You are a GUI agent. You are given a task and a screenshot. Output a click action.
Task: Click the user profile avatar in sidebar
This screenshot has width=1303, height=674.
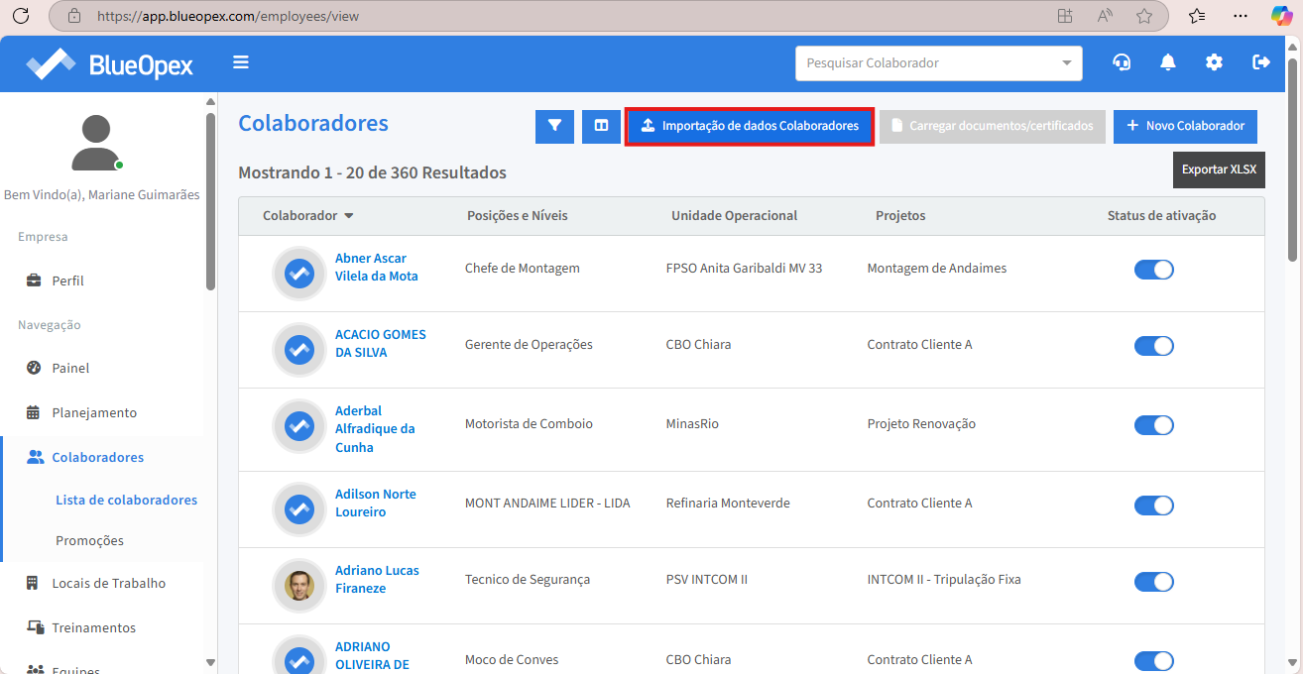(96, 143)
